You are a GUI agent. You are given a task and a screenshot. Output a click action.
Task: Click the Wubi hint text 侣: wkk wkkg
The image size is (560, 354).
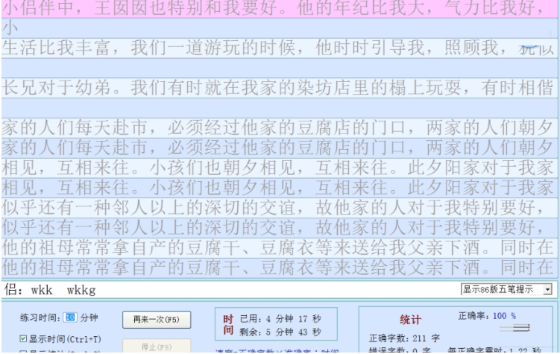[x=50, y=290]
